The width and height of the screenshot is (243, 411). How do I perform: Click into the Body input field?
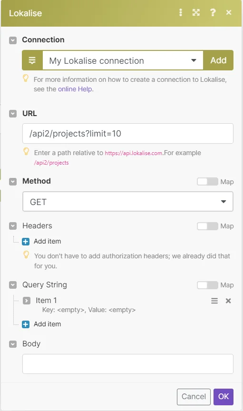pos(127,364)
